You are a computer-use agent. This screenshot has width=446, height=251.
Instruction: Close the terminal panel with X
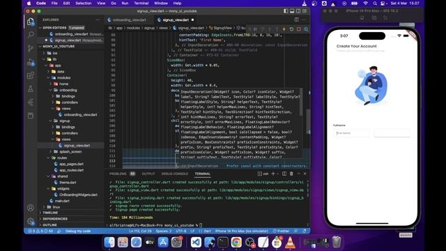[305, 174]
